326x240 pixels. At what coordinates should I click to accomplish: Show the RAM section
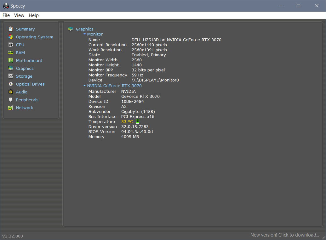20,53
